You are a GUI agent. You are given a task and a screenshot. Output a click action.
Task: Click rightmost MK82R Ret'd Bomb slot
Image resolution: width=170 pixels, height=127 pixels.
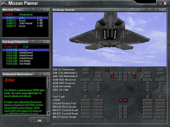click(x=160, y=107)
